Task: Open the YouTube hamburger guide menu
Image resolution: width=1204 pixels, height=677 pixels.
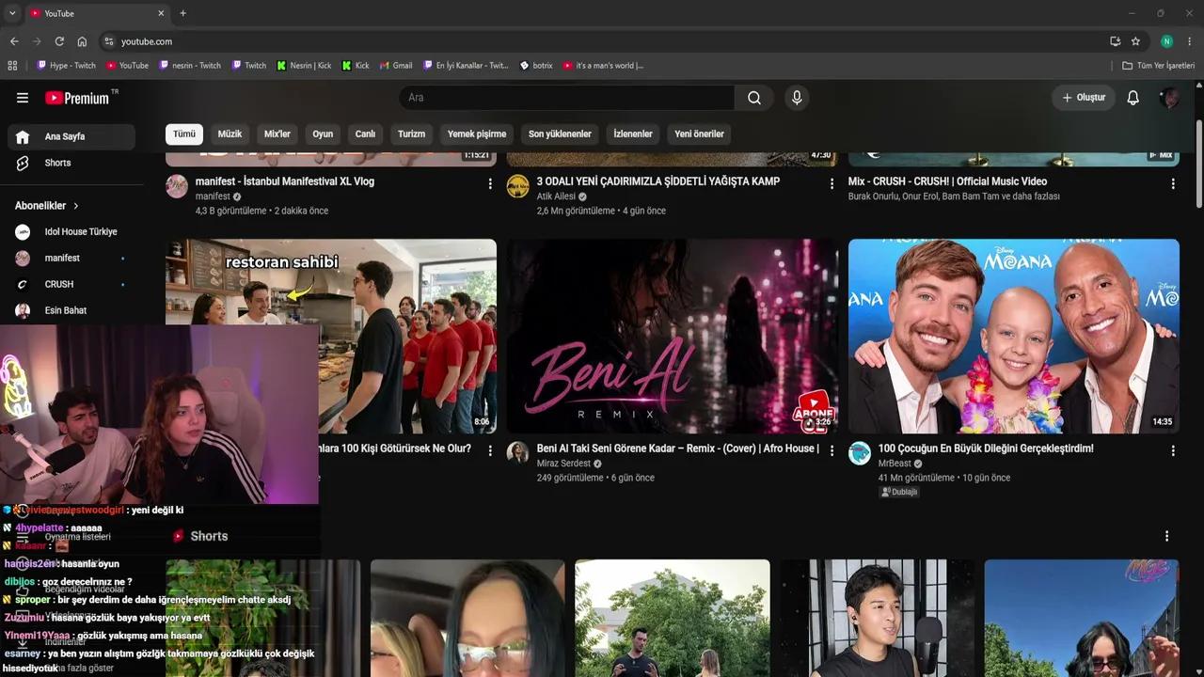Action: coord(23,98)
